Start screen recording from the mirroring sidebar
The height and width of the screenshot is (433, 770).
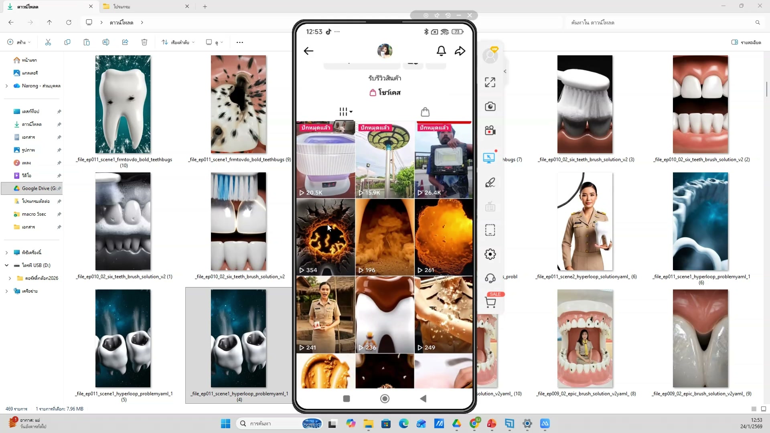(x=490, y=130)
